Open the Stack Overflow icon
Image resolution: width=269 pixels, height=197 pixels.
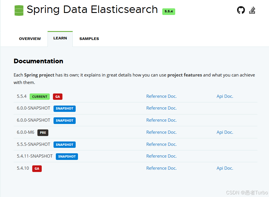pyautogui.click(x=252, y=10)
